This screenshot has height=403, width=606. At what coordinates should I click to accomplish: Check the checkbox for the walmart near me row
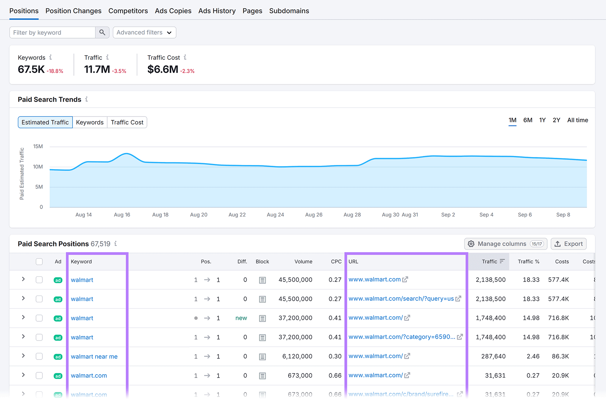pos(39,356)
